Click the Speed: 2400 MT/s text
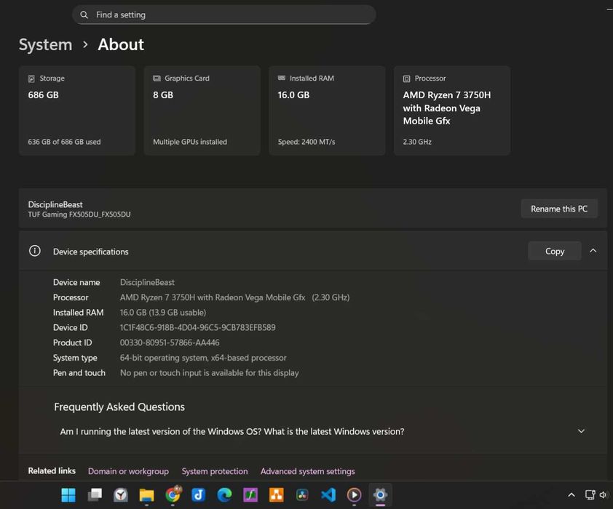The height and width of the screenshot is (509, 613). click(306, 142)
